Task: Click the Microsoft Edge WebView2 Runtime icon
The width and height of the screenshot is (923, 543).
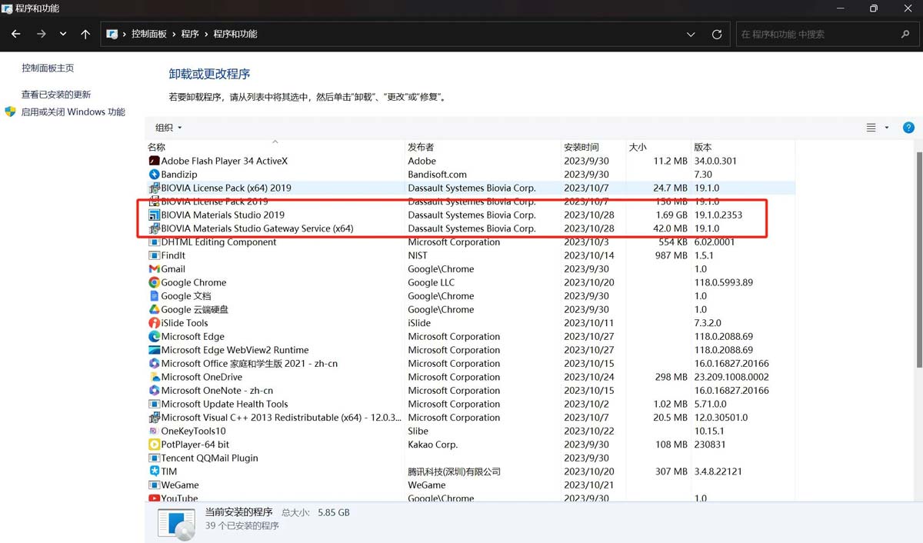Action: click(154, 350)
